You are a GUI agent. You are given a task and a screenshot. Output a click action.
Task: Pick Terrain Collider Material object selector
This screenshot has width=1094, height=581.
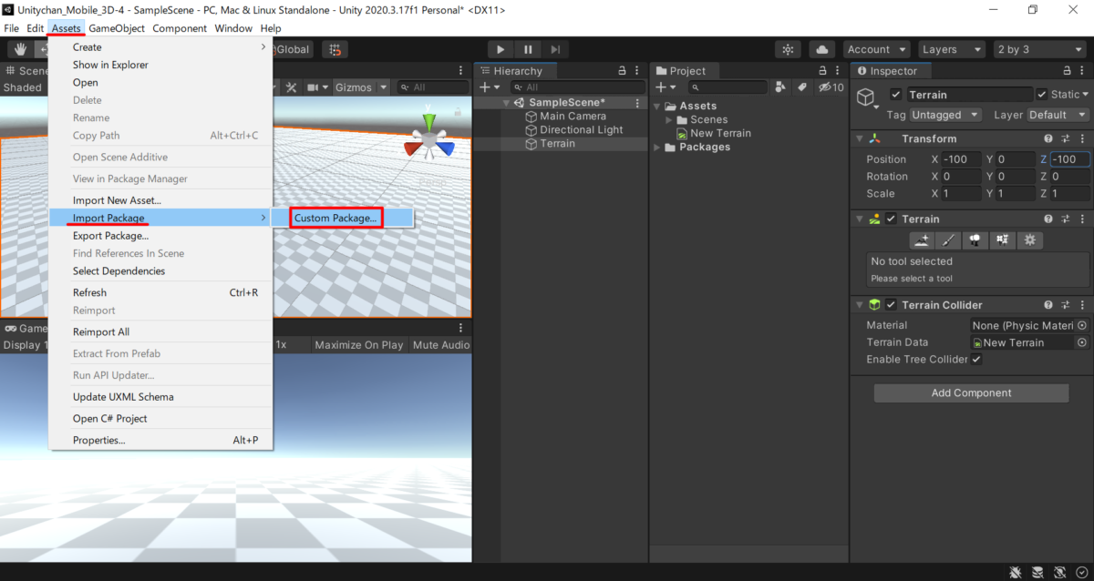[x=1082, y=326]
